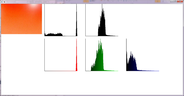Click the orange gradient source image
The height and width of the screenshot is (96, 184).
(21, 19)
